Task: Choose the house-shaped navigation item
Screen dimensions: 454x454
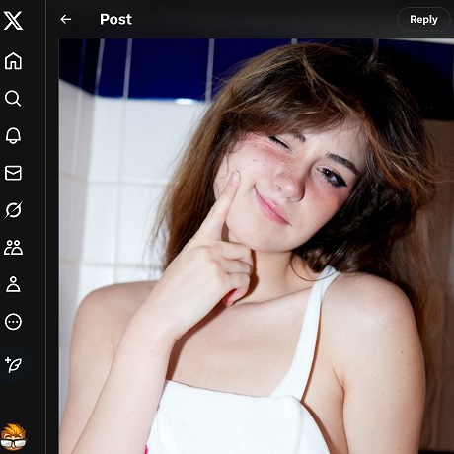Action: point(13,61)
